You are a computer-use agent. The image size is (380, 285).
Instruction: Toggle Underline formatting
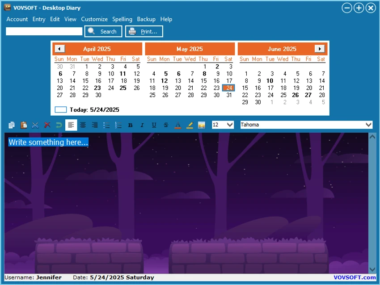point(154,125)
